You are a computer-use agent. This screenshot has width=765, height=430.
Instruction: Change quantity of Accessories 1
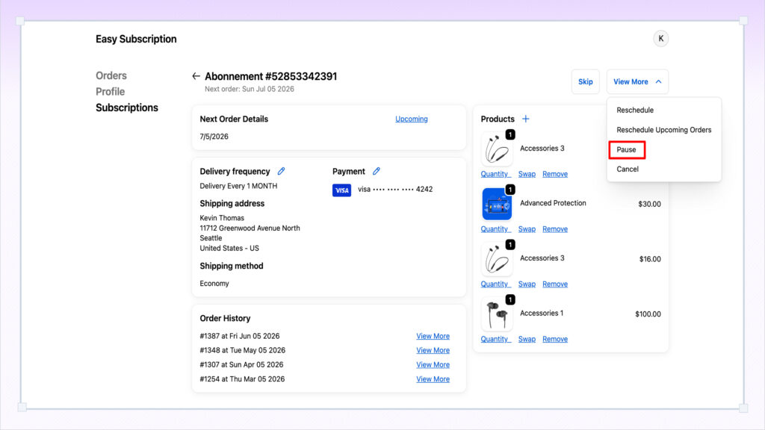496,339
